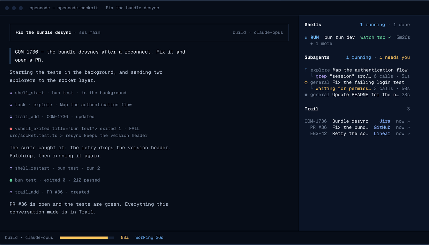Screen dimensions: 429x245
Task: Click the 'Bundle desync' trail title
Action: click(350, 121)
